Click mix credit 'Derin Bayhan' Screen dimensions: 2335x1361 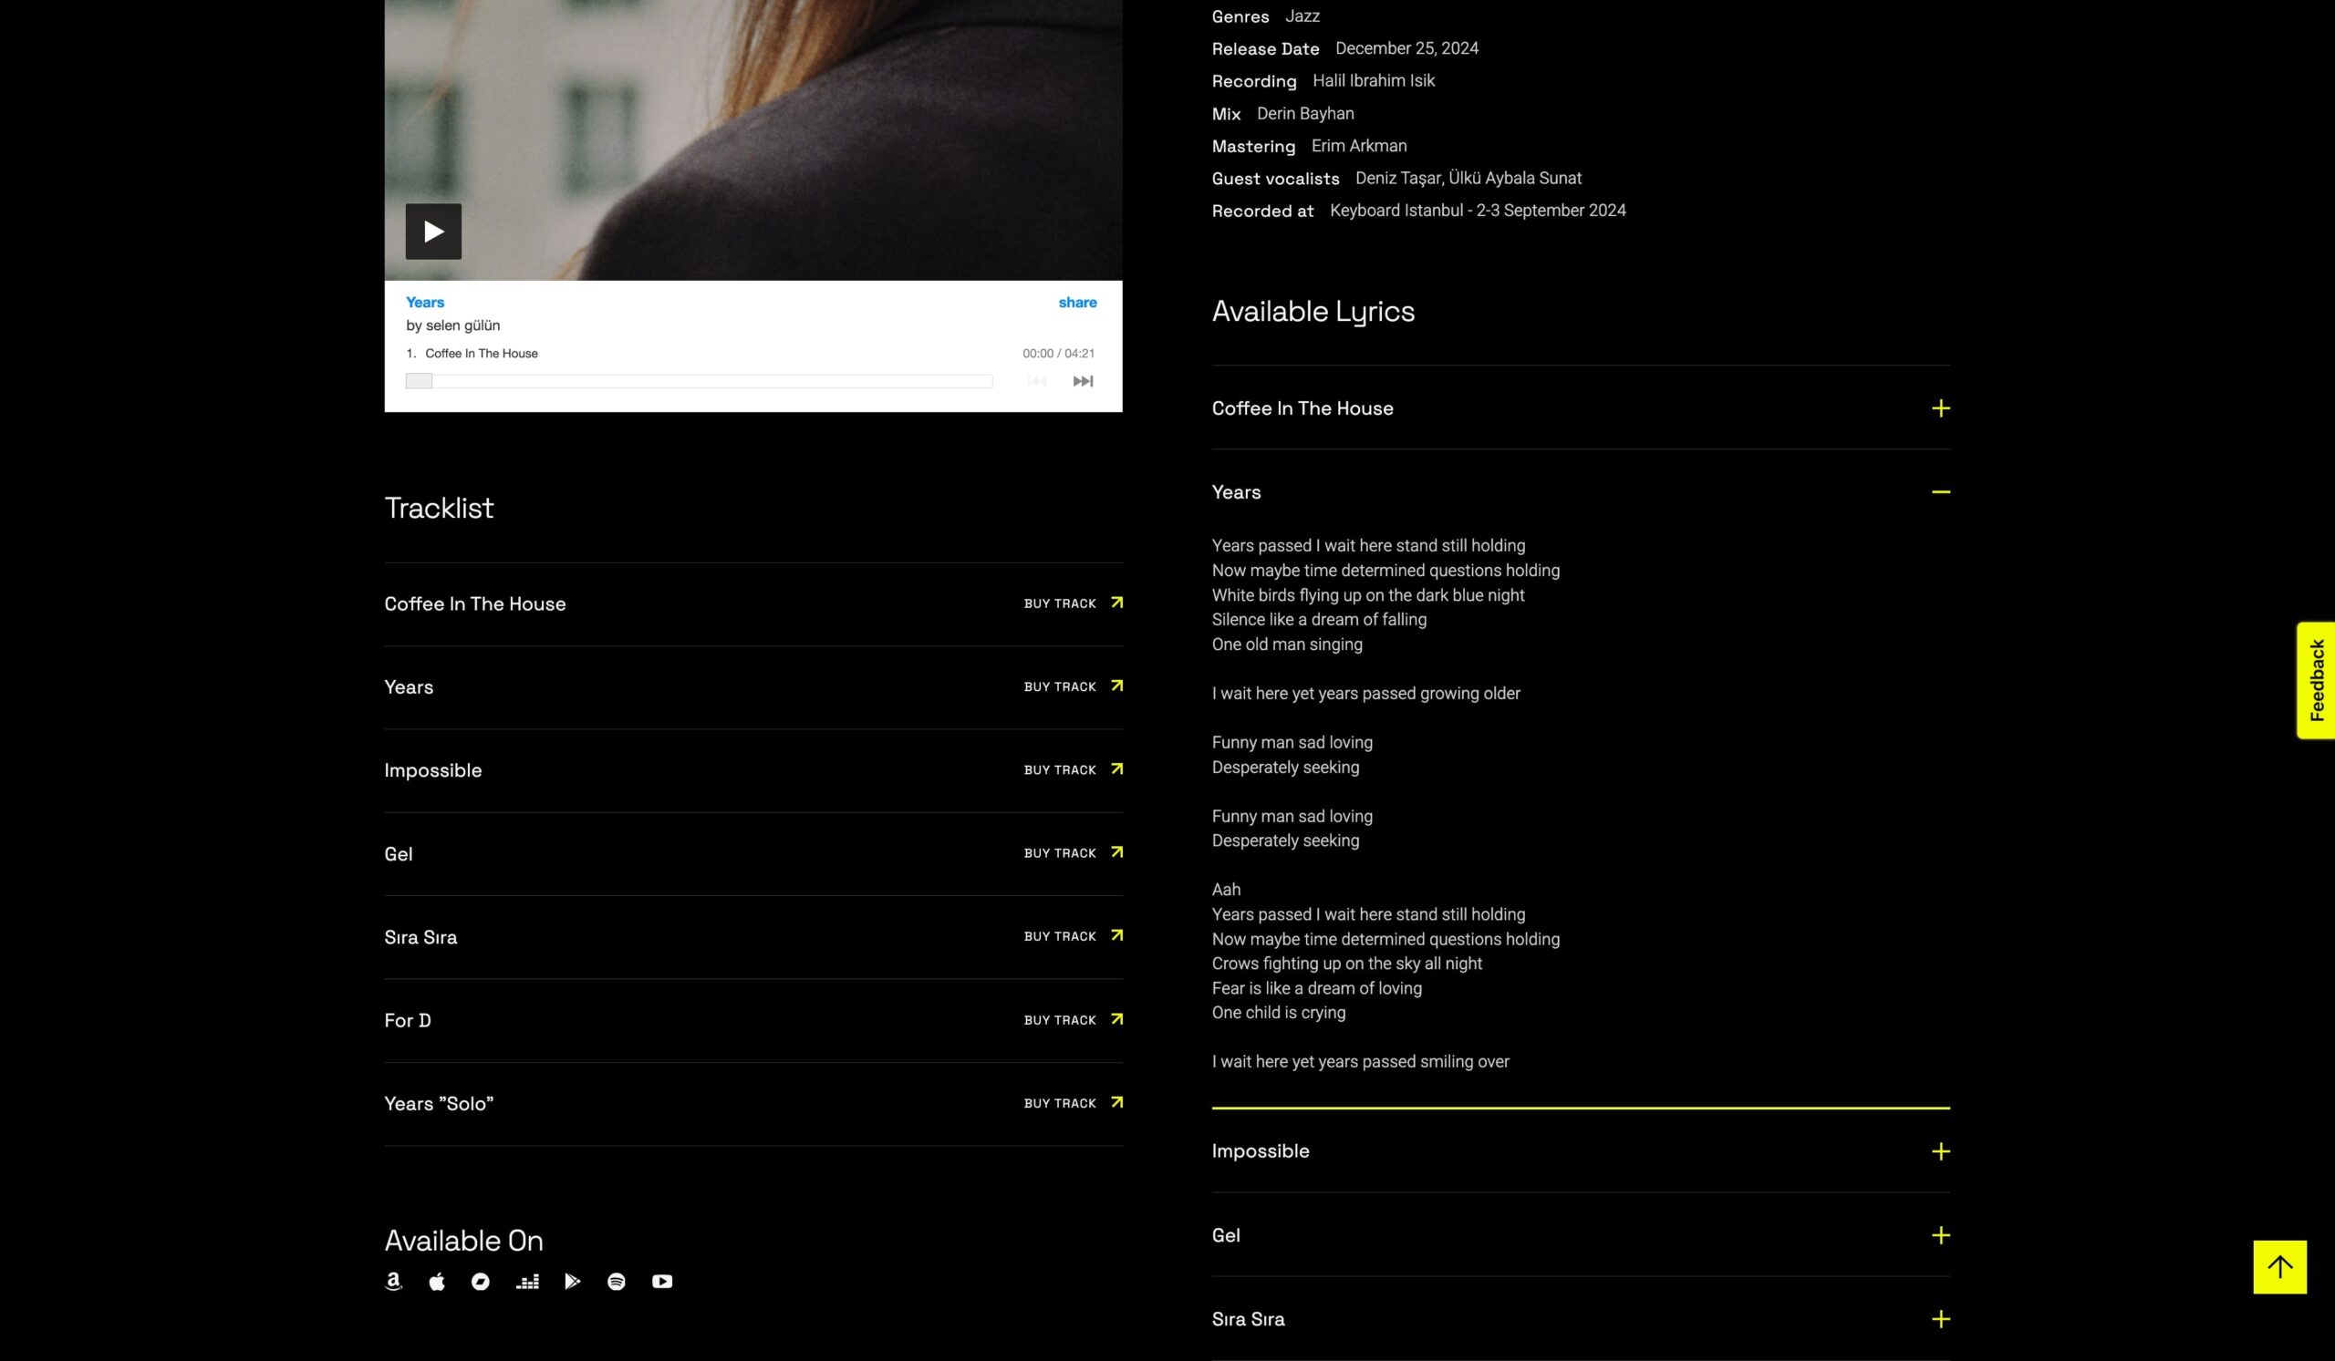(x=1304, y=113)
